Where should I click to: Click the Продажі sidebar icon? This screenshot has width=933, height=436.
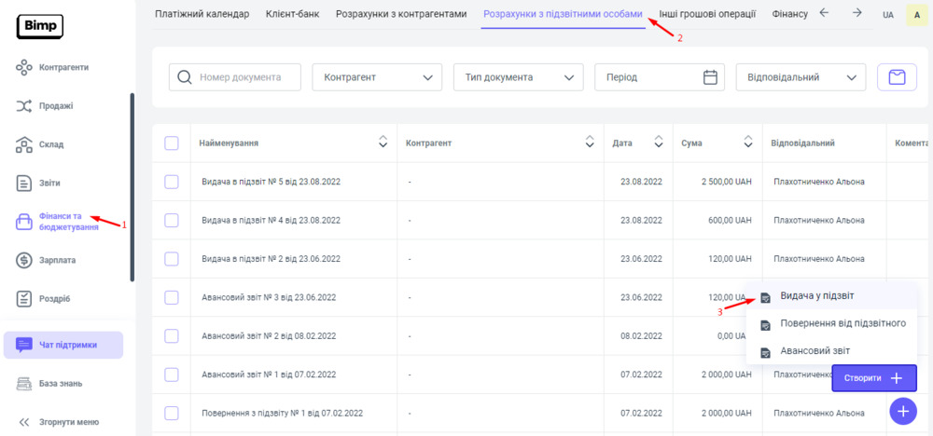coord(25,106)
